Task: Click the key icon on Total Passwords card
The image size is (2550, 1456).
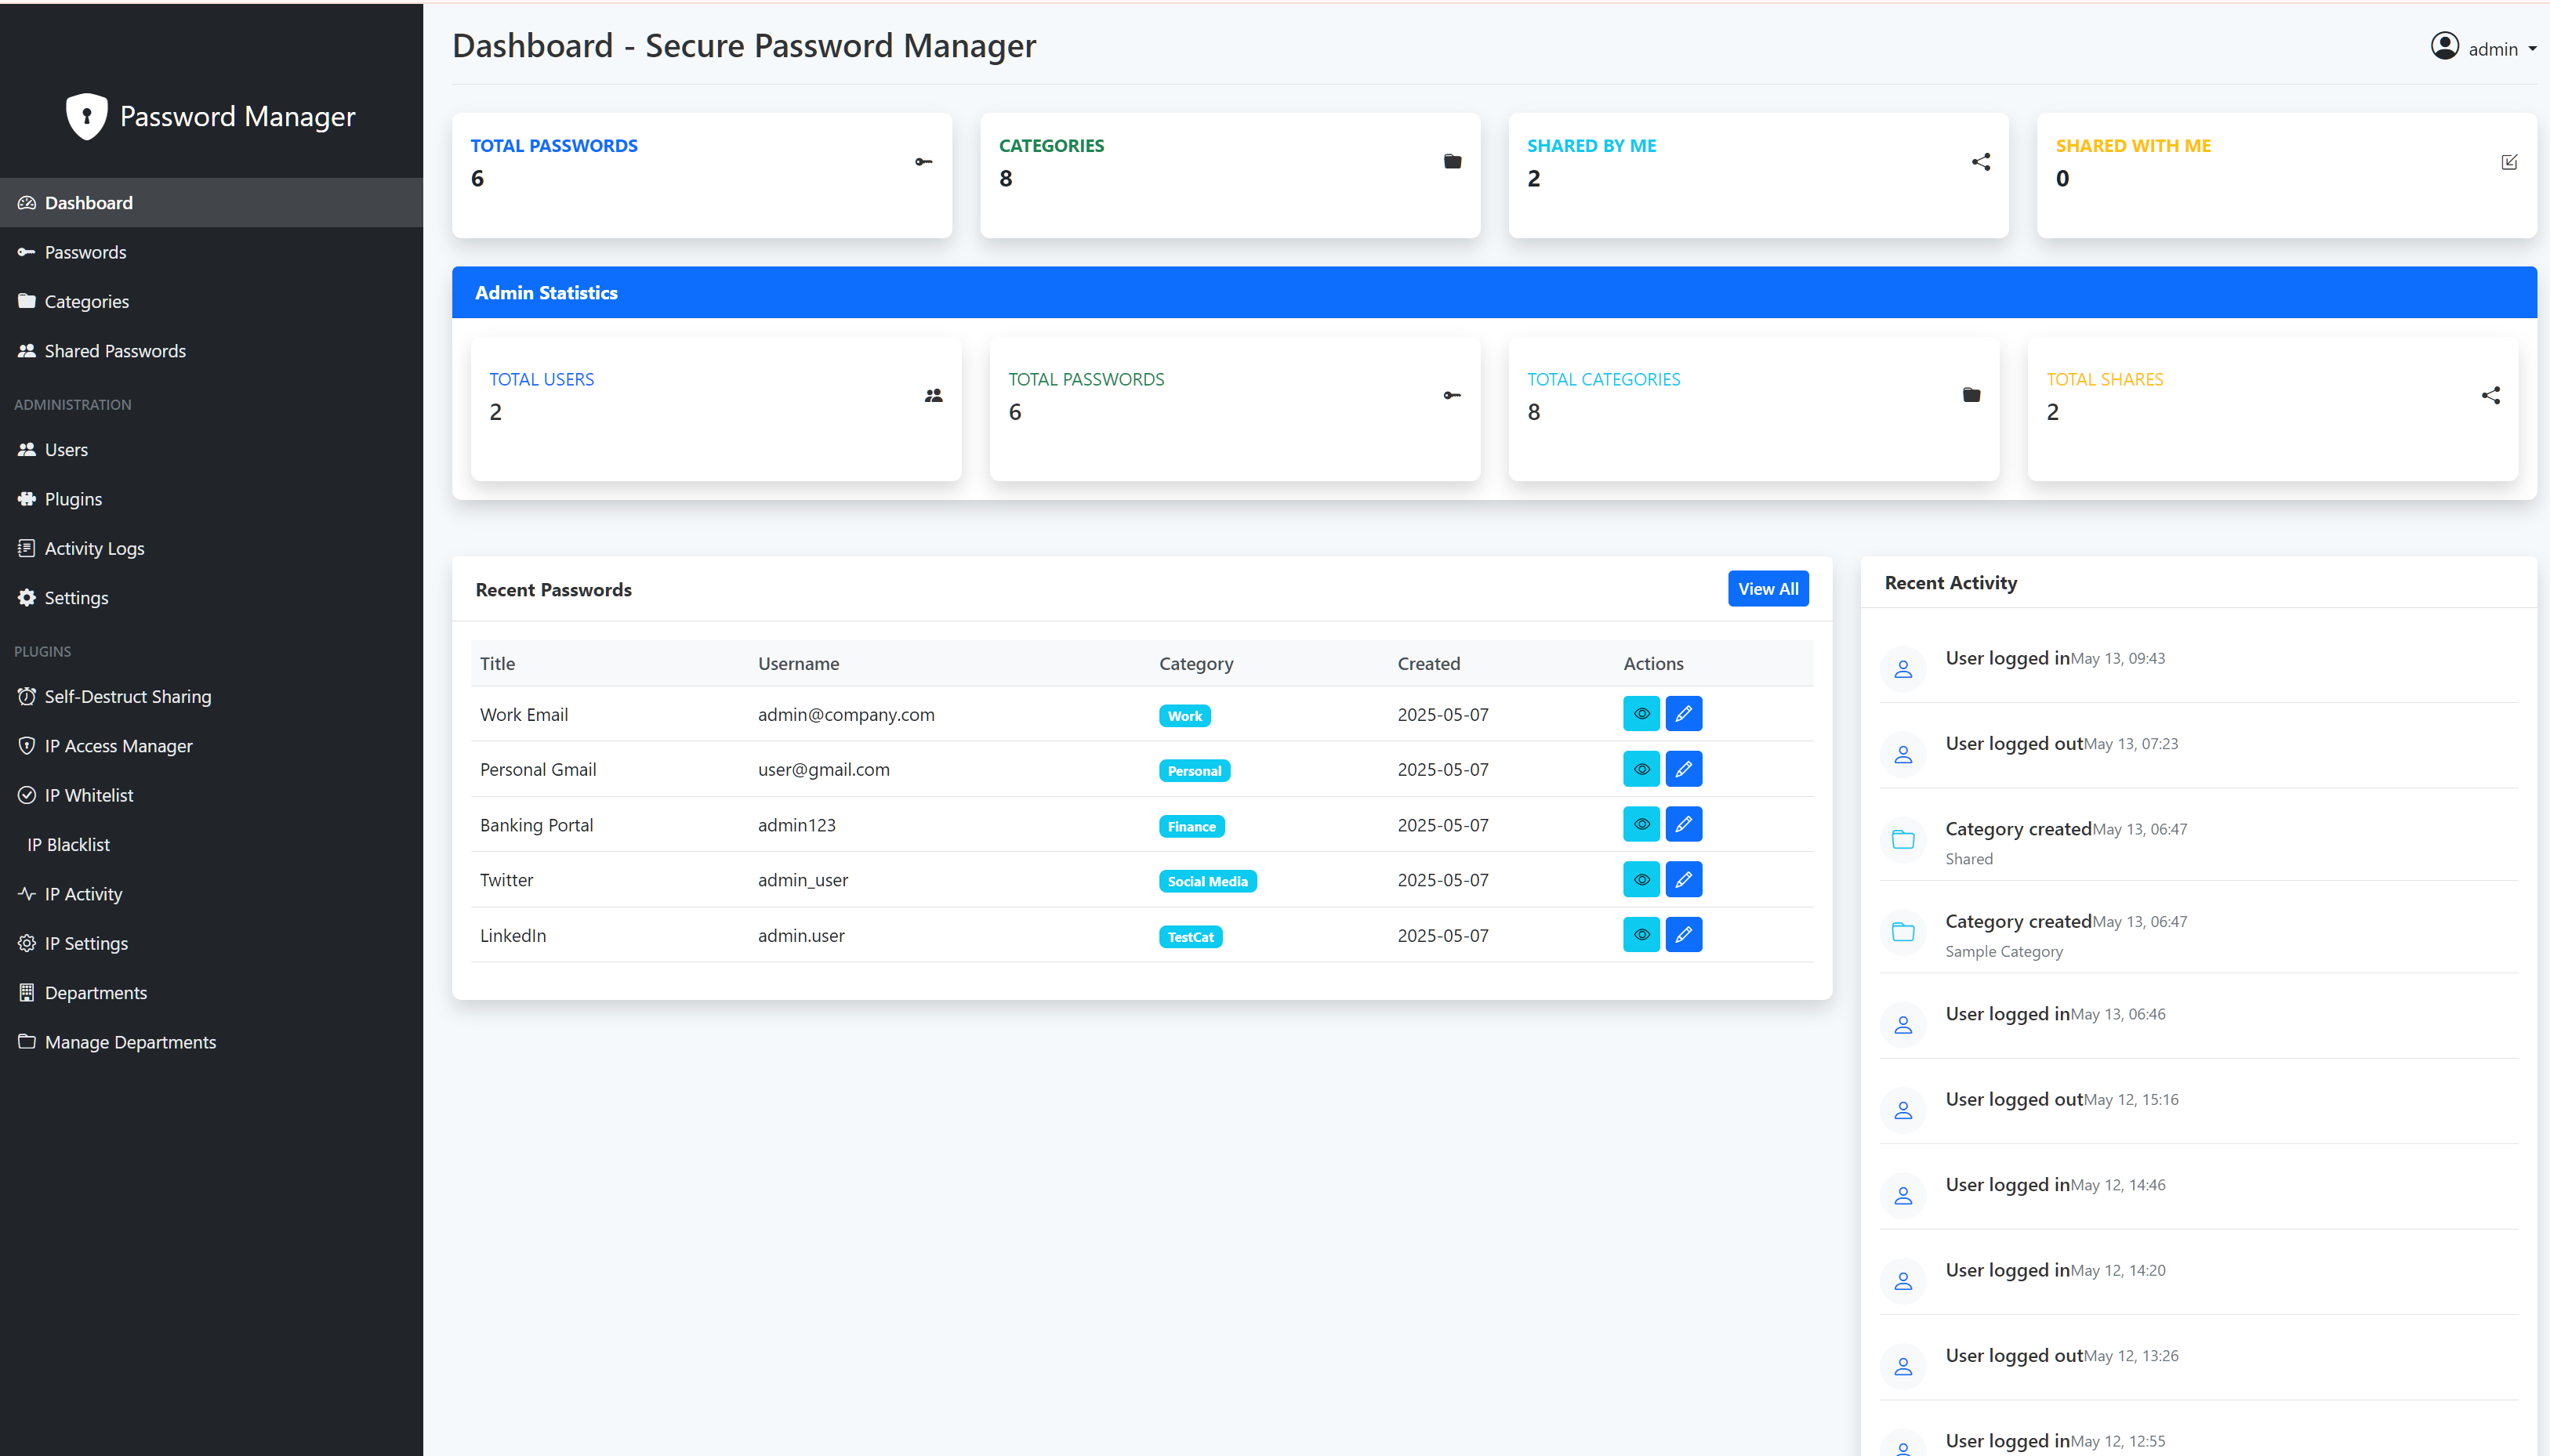Action: pos(924,162)
